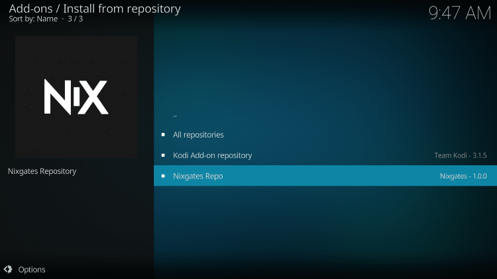Click the 'Sort by: Name' header text
Image resolution: width=497 pixels, height=279 pixels.
point(33,19)
